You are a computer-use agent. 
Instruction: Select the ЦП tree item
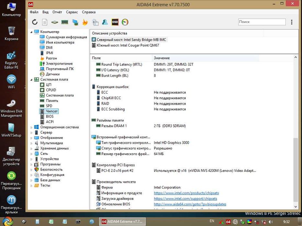45,85
